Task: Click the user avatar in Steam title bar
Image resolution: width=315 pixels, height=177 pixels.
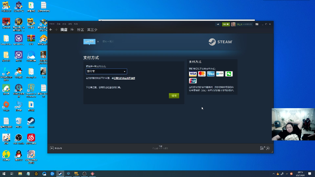Action: coord(233,24)
